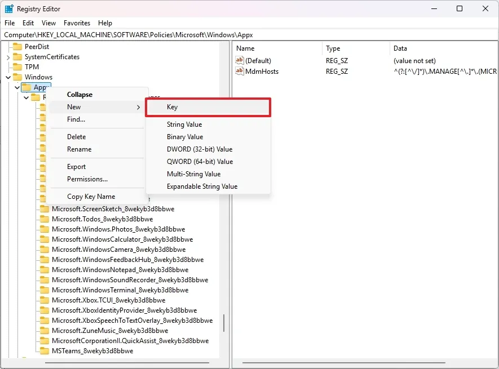Click the Microsoft.ZuneMusic_8wekyb3d8bbwe folder icon
The image size is (499, 369).
click(x=44, y=331)
